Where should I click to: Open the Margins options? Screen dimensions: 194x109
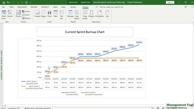pos(92,15)
